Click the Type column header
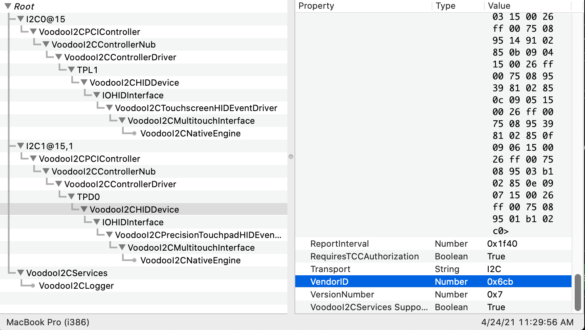 445,6
